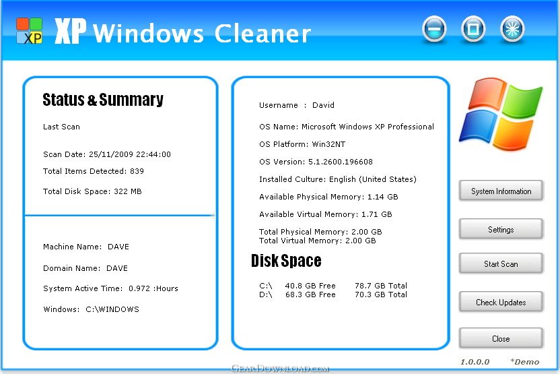Click 'Username : David' line
This screenshot has height=374, width=560.
(x=297, y=104)
